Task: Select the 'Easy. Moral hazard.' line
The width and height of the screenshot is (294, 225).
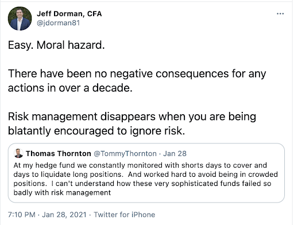Action: click(x=56, y=45)
